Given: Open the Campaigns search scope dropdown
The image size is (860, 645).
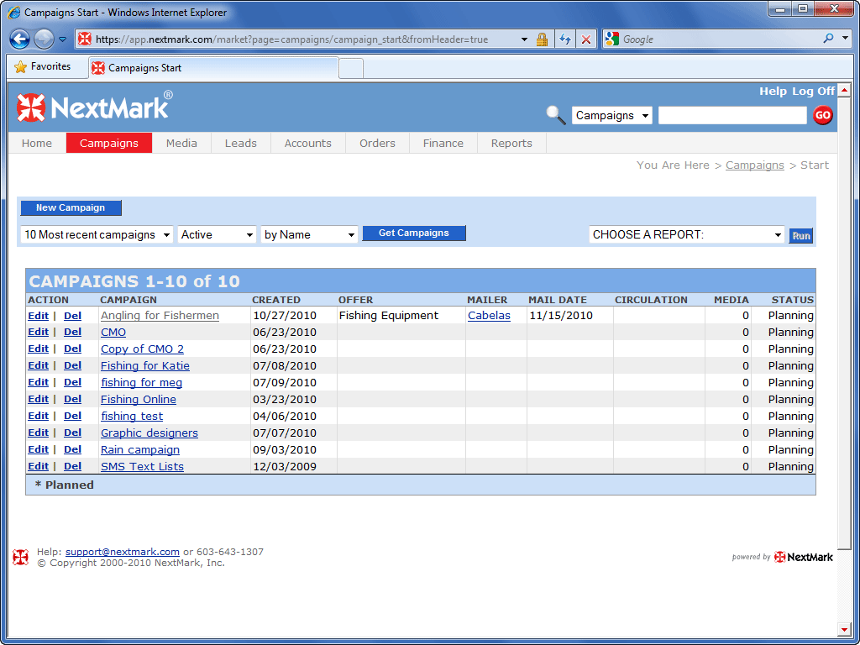Looking at the screenshot, I should tap(611, 116).
